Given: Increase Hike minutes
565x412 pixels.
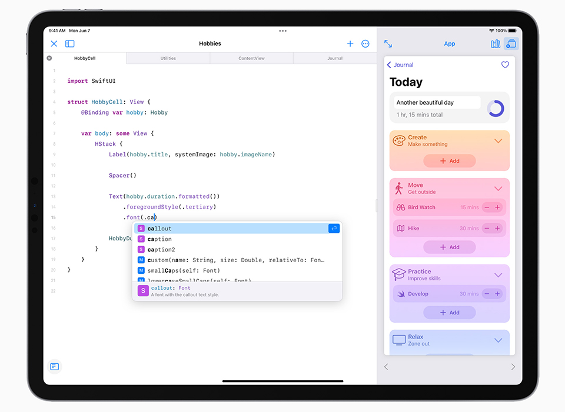Looking at the screenshot, I should (x=498, y=229).
